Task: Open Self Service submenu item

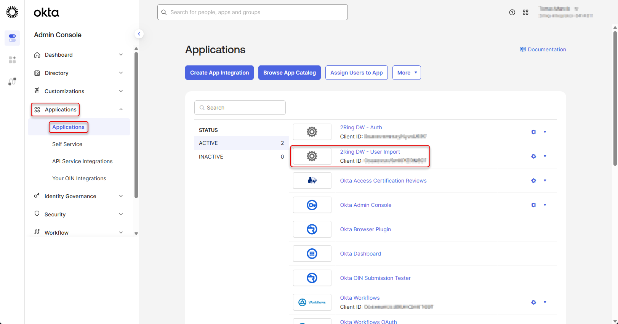Action: click(x=67, y=144)
